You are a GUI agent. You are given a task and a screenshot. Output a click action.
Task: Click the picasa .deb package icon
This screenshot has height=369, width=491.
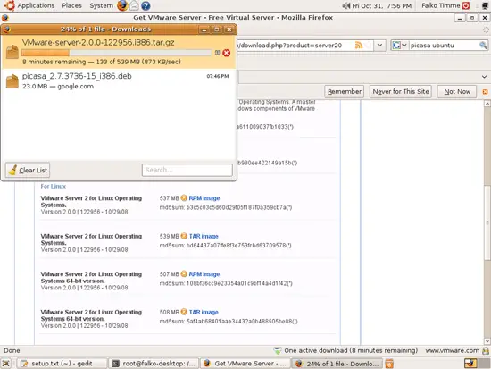tap(12, 81)
